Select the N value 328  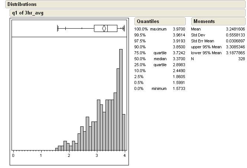241,59
